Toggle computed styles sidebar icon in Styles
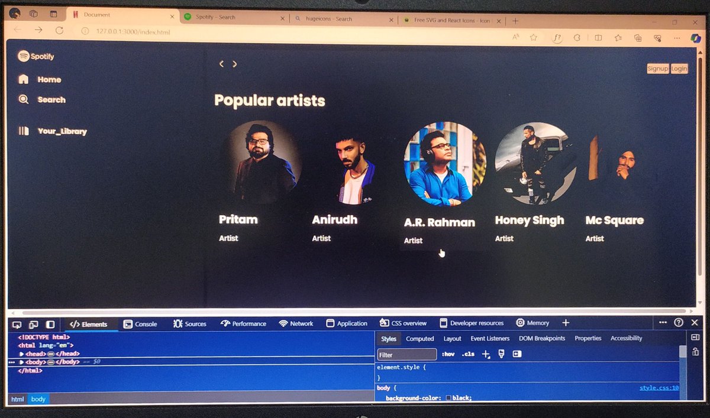Image resolution: width=710 pixels, height=418 pixels. [517, 354]
